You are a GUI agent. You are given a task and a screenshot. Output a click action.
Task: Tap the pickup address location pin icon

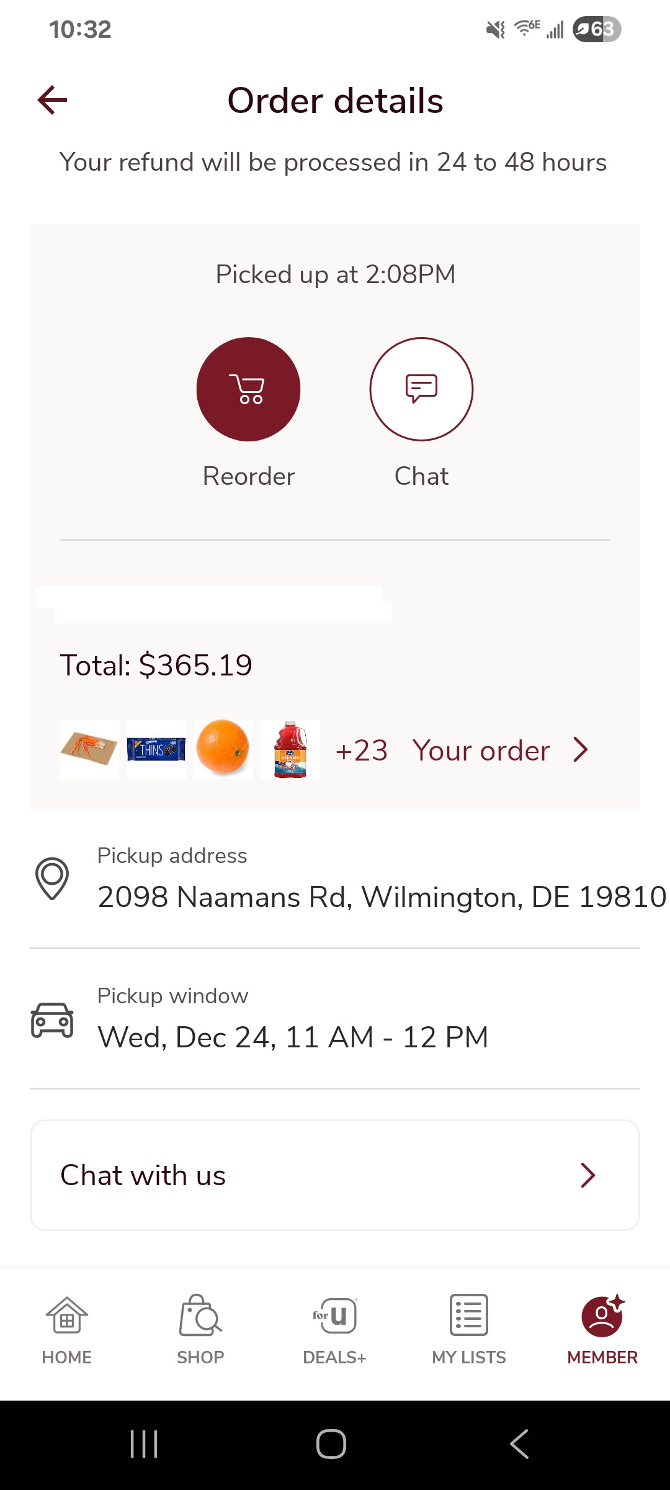[52, 878]
